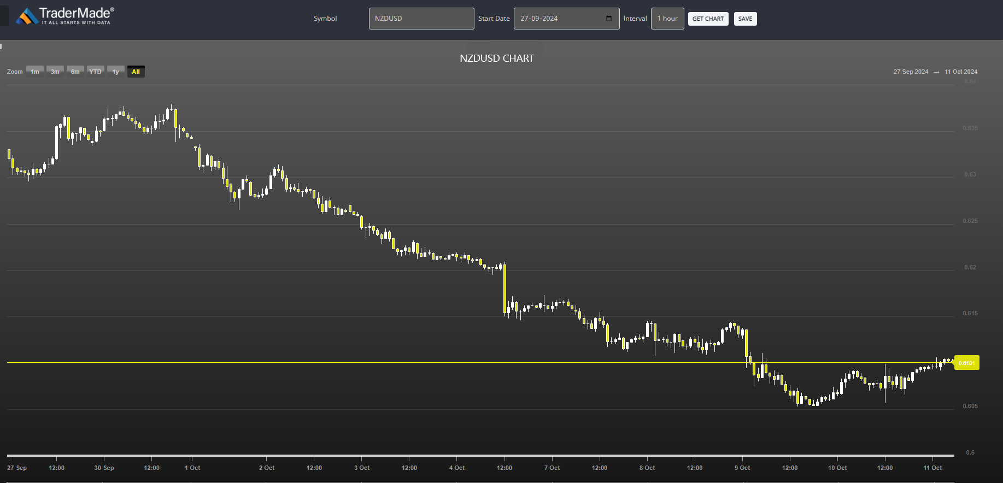
Task: Click the 0.605 y-axis label
Action: pos(970,406)
